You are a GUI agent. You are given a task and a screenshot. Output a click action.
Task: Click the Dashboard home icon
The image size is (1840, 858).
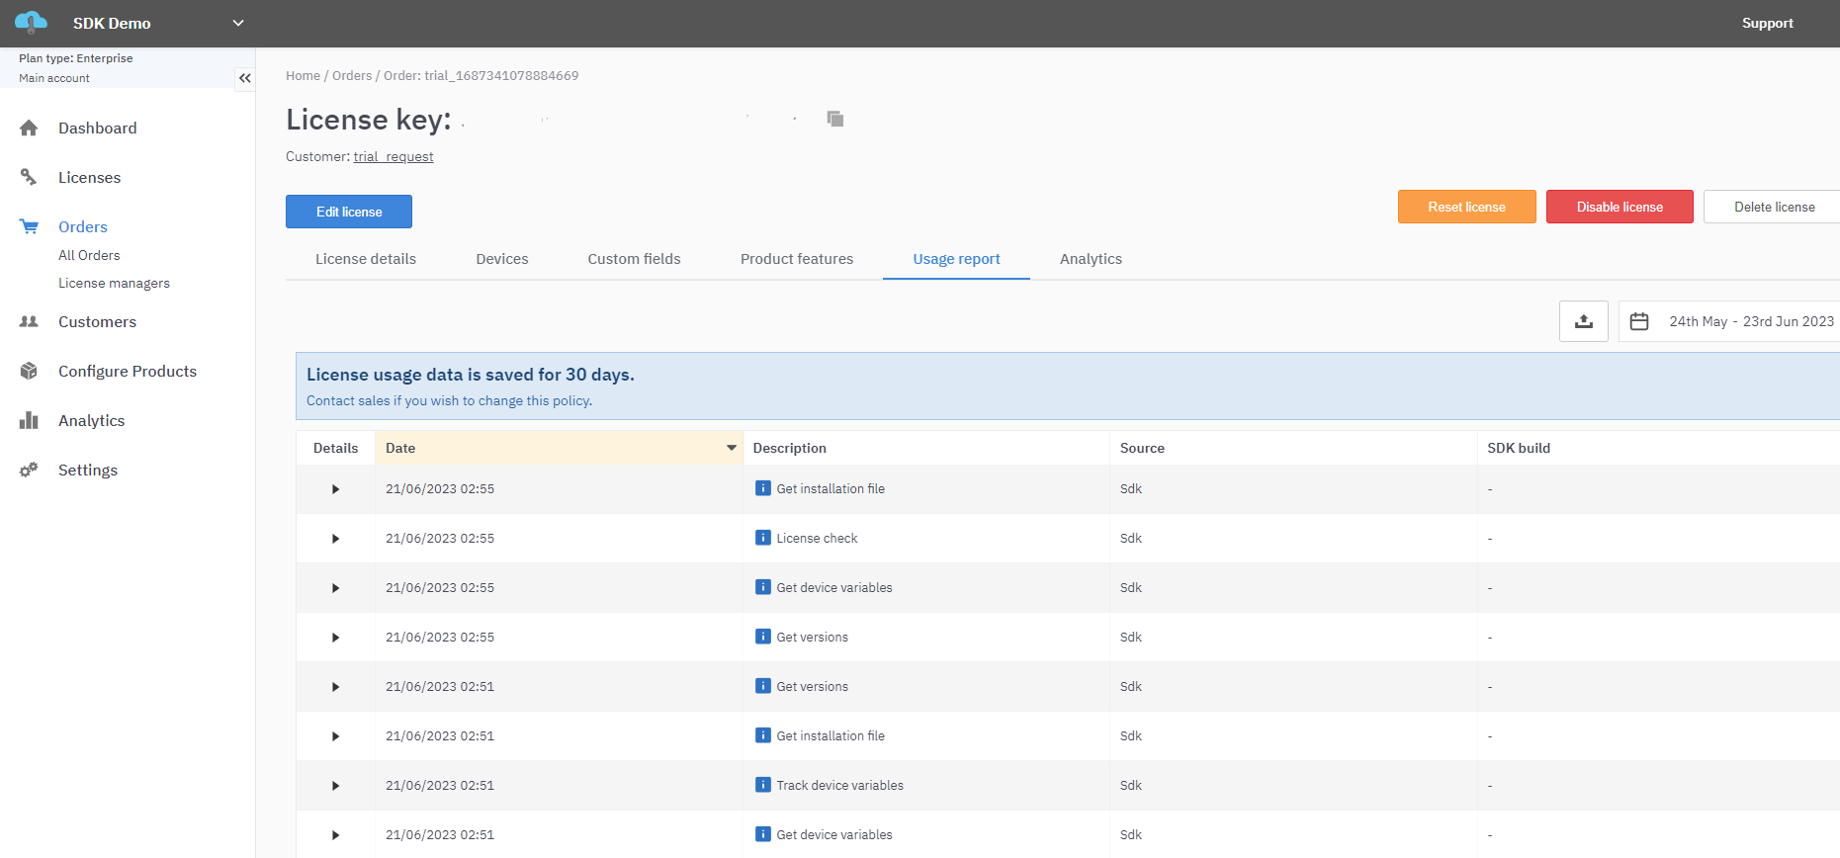[29, 129]
